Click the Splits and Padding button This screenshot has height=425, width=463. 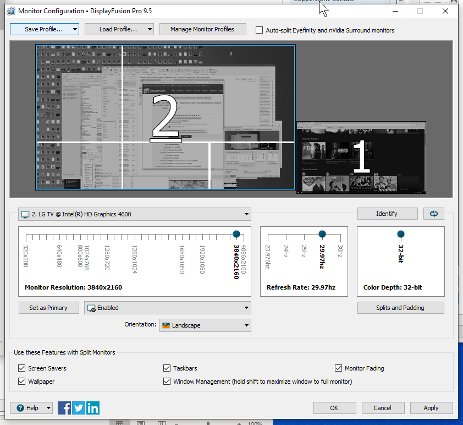tap(400, 308)
